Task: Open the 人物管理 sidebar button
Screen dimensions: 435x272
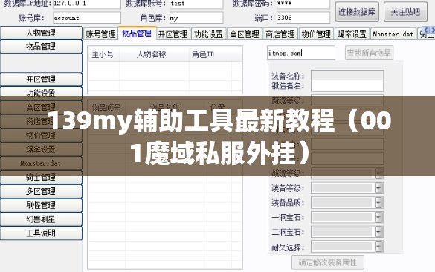Action: tap(41, 33)
